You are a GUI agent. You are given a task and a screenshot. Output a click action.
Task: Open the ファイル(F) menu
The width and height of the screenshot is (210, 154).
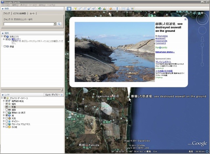pos(6,5)
